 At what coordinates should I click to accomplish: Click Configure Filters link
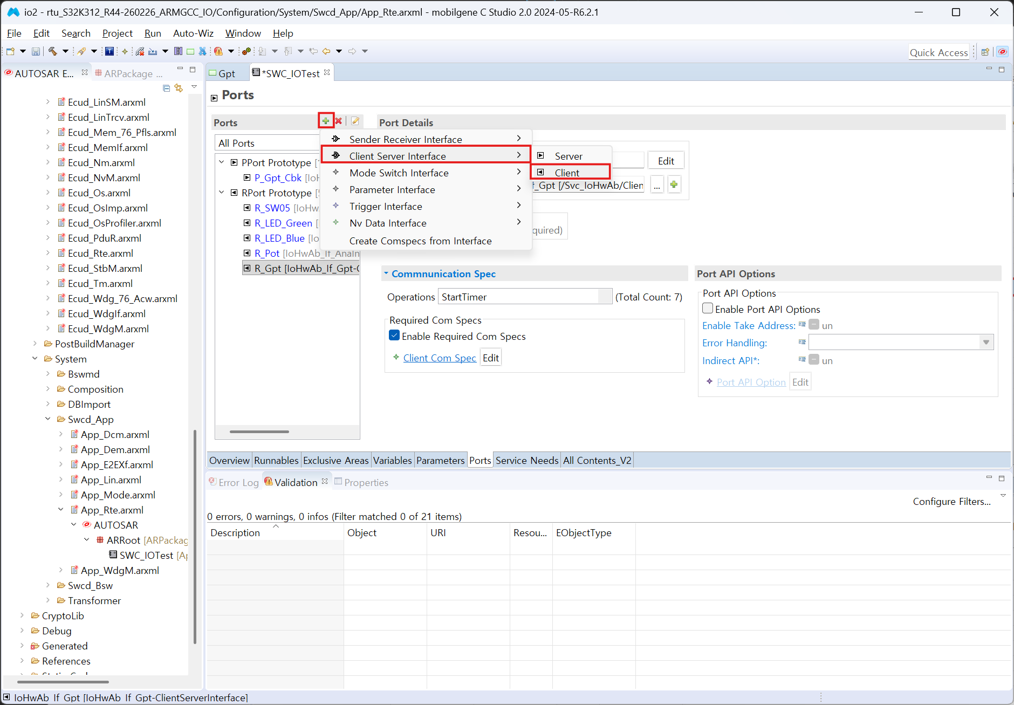click(x=952, y=501)
